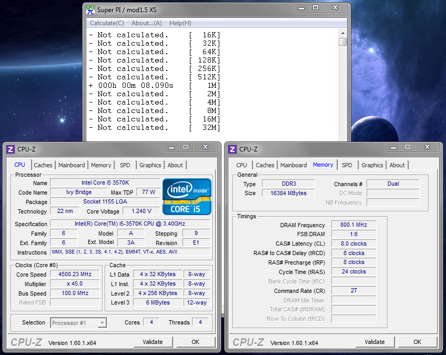Switch to CPU tab in right CPU-Z window
The height and width of the screenshot is (355, 446).
click(x=241, y=165)
